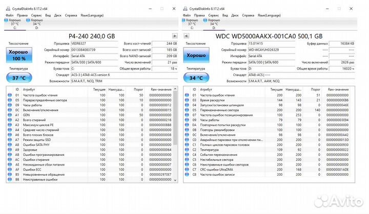The height and width of the screenshot is (214, 369).
Task: Click the Буфер данных value 16384 KB
Action: coord(342,43)
